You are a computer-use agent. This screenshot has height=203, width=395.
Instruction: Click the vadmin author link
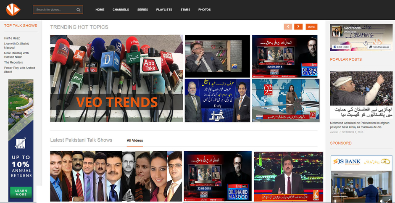click(x=334, y=132)
